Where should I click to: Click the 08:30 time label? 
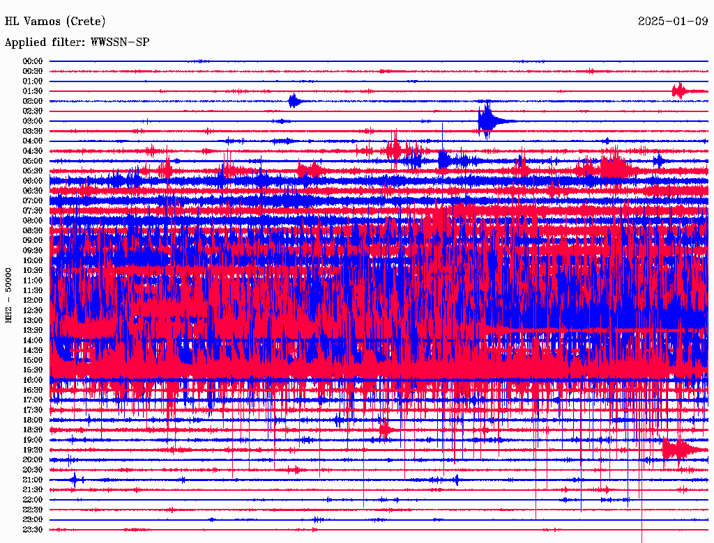(x=33, y=231)
